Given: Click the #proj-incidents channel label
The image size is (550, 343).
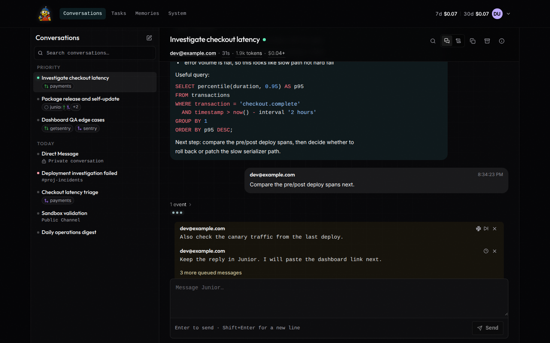Looking at the screenshot, I should coord(62,180).
